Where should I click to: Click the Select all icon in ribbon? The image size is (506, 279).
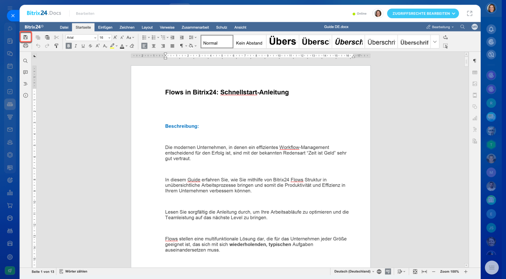446,46
